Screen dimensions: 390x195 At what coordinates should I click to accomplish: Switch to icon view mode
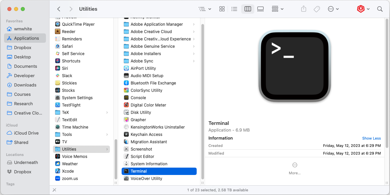[x=222, y=9]
